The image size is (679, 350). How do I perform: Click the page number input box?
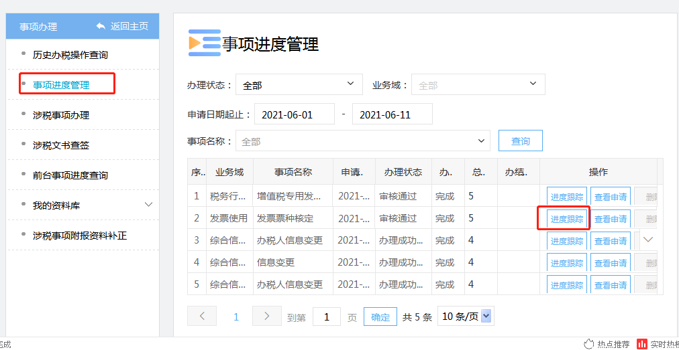click(x=327, y=317)
